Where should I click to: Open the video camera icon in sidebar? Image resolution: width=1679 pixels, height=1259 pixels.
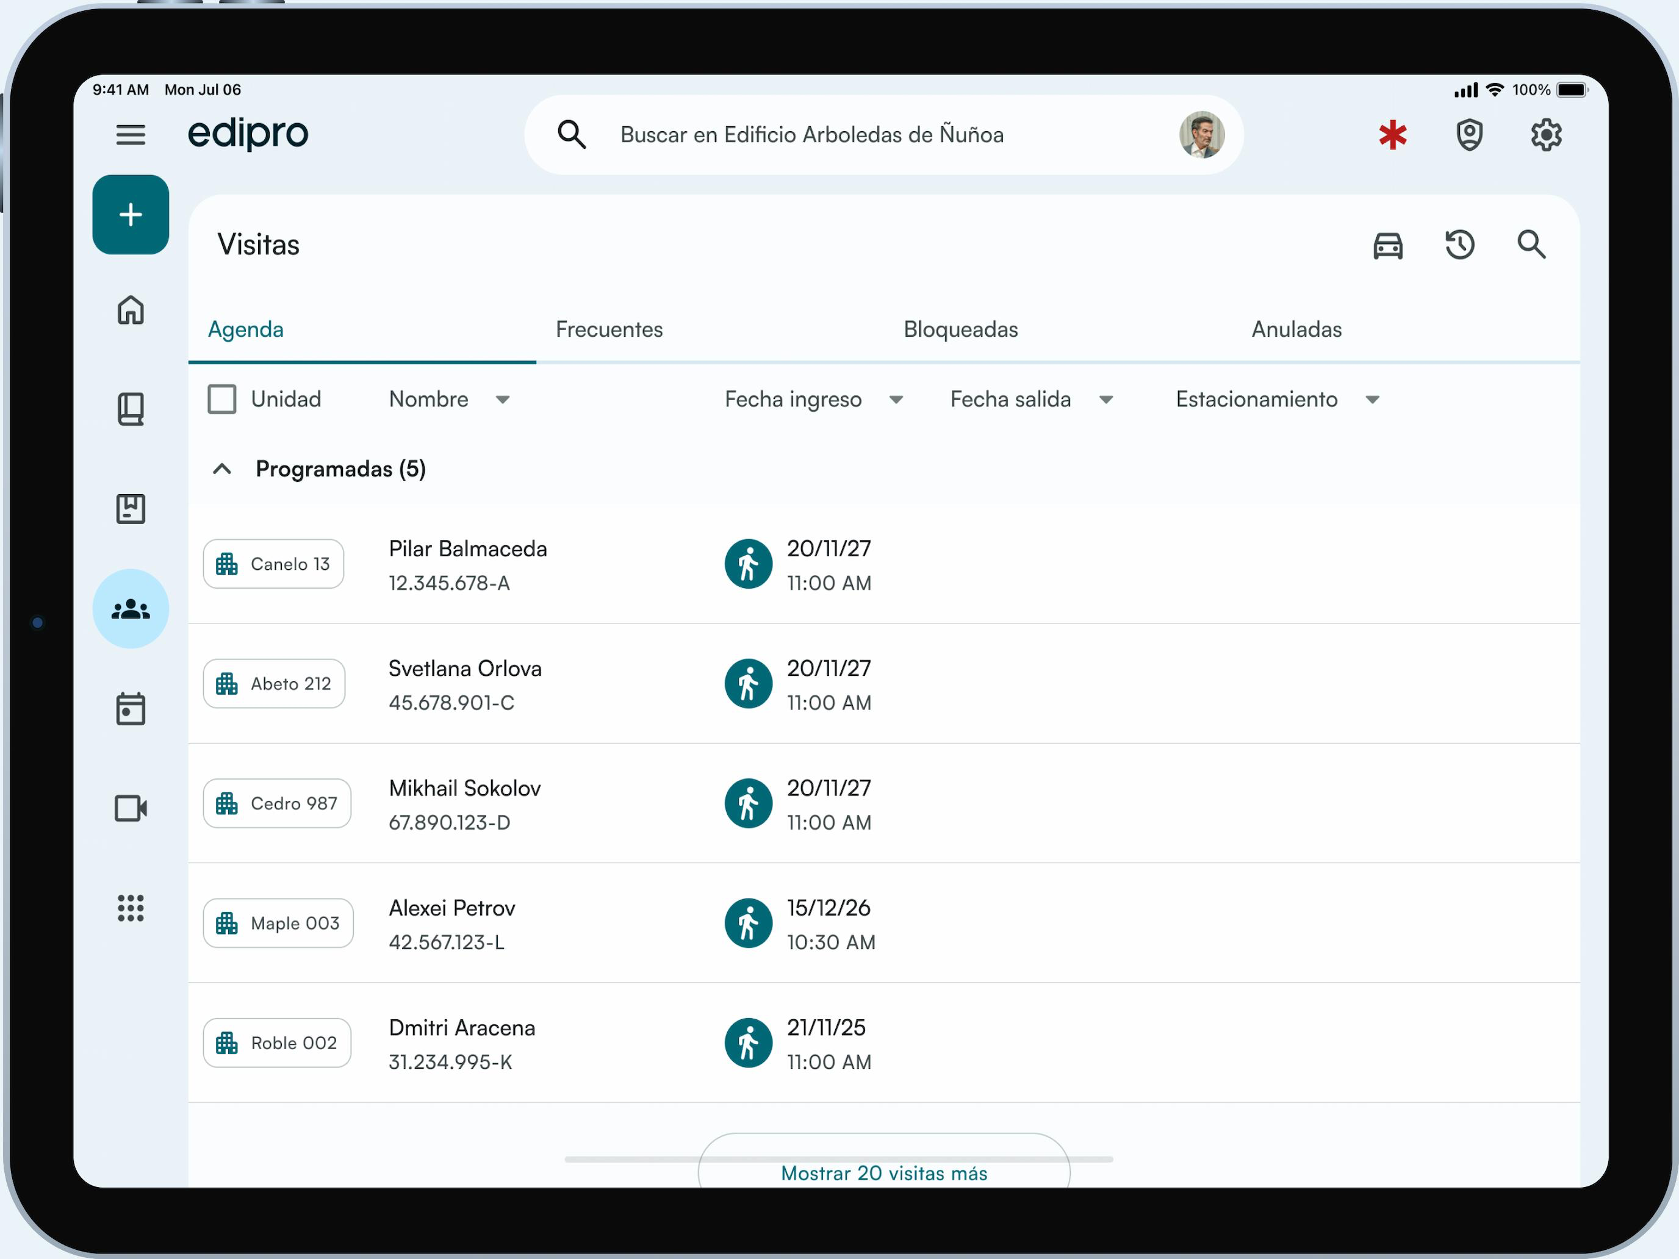[x=131, y=808]
